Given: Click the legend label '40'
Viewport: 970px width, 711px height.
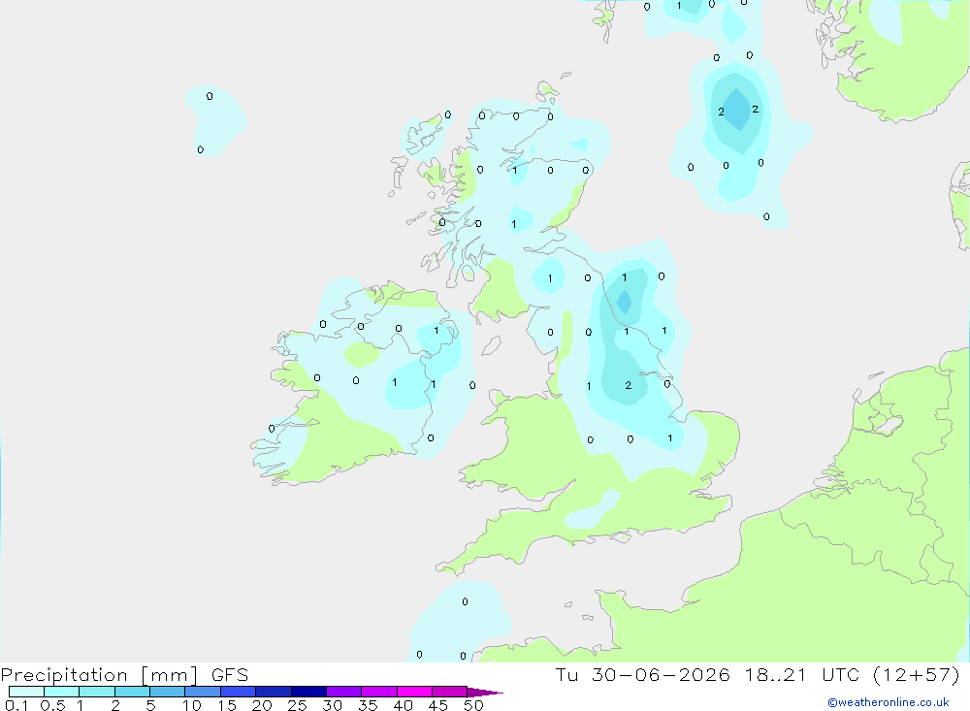Looking at the screenshot, I should (403, 705).
